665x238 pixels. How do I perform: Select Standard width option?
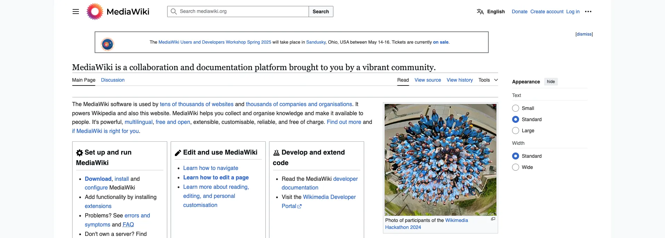coord(516,156)
